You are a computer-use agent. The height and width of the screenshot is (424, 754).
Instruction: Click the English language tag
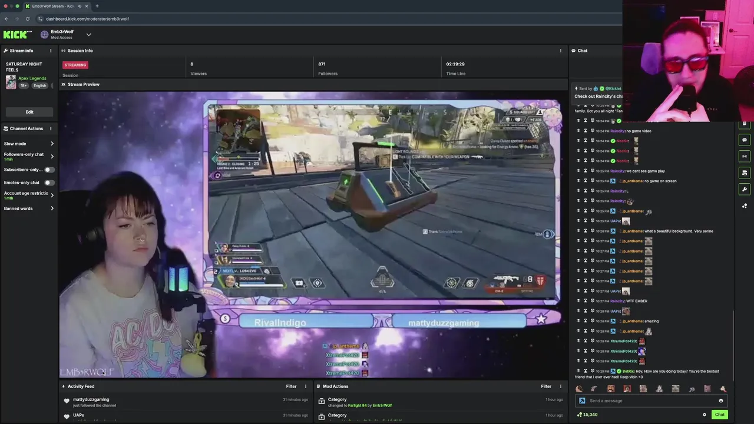[x=39, y=85]
